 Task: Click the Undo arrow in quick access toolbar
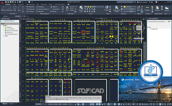22,2
